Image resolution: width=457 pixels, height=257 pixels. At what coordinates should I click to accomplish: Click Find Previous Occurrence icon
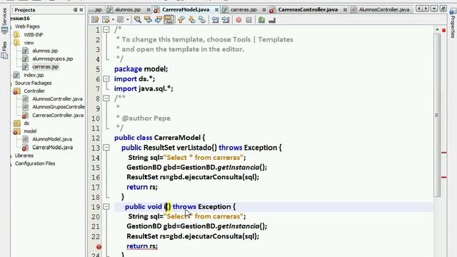[148, 20]
